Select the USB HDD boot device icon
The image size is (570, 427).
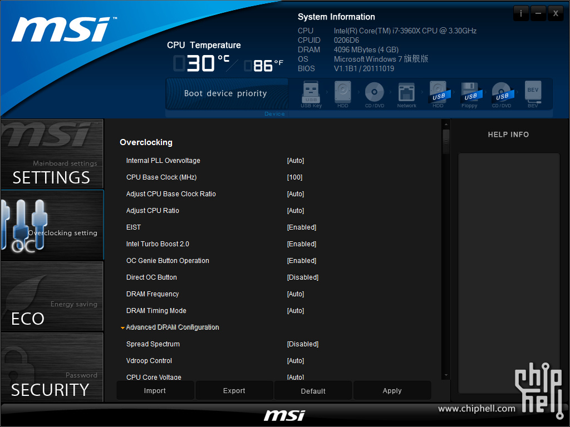439,95
